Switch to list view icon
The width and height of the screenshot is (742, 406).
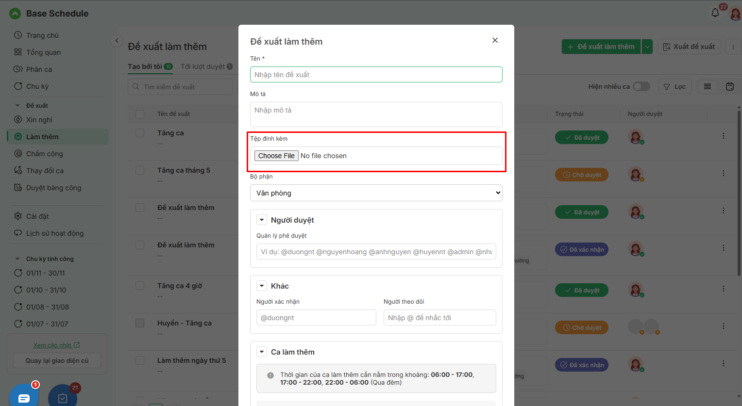708,86
